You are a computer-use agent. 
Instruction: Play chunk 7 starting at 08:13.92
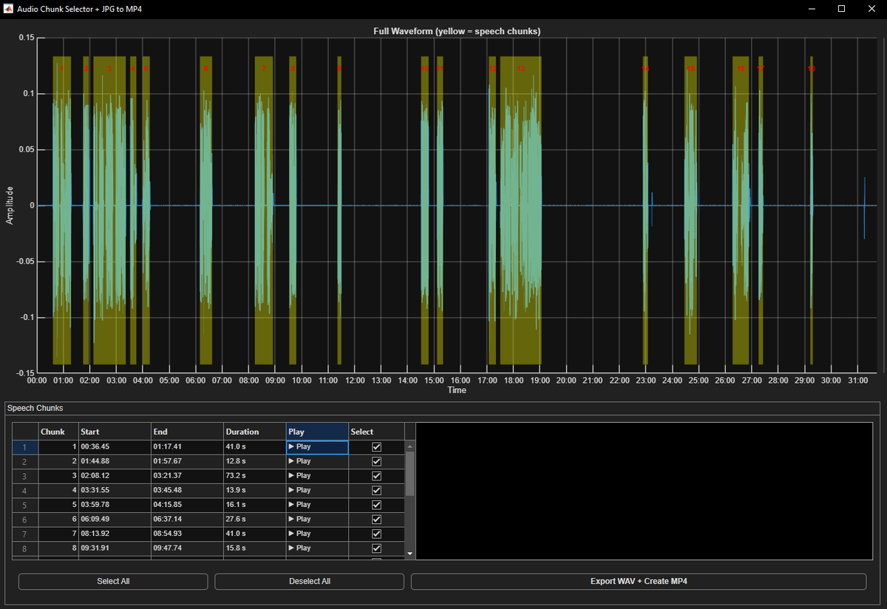(317, 534)
